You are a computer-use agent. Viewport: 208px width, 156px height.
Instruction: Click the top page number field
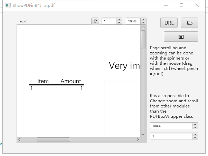coord(109,21)
